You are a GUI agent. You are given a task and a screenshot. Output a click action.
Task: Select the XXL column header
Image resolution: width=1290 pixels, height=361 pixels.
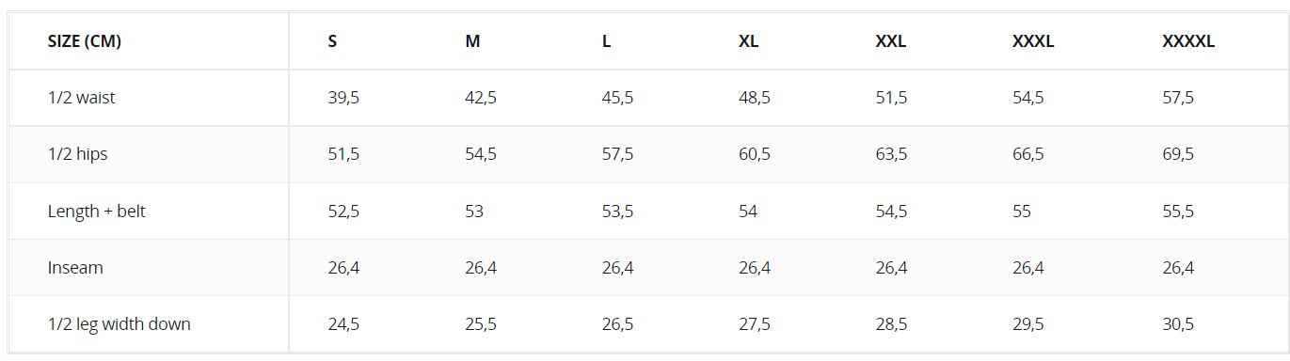tap(891, 41)
